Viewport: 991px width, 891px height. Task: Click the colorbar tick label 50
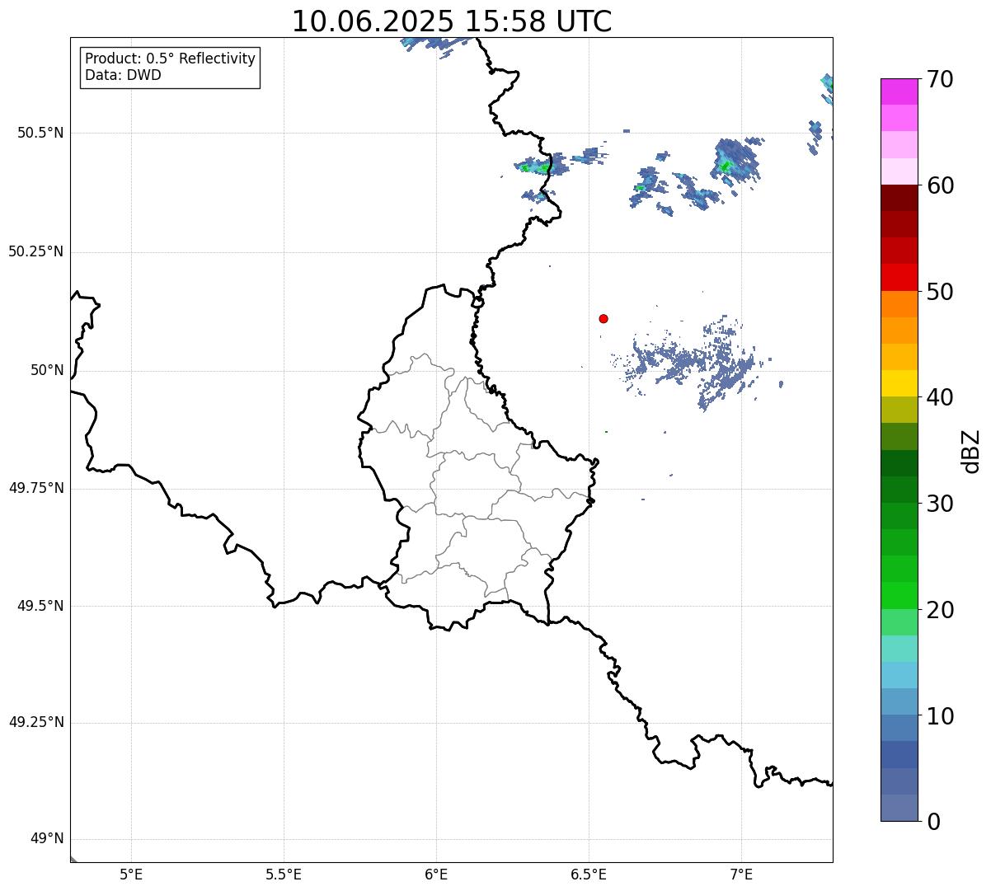click(x=939, y=292)
